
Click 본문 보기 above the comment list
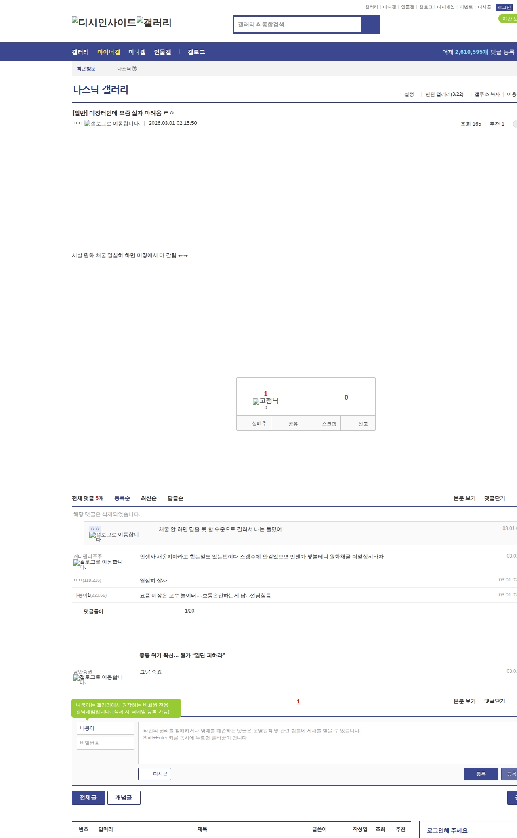pyautogui.click(x=464, y=498)
